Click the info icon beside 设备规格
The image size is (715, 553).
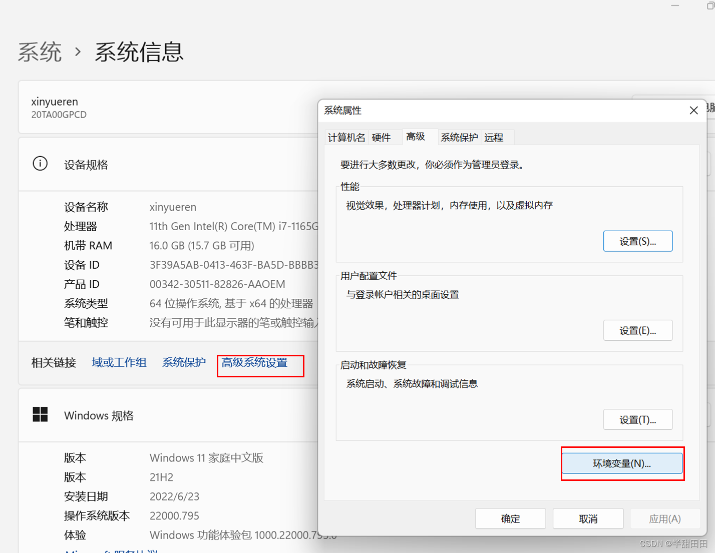(40, 164)
